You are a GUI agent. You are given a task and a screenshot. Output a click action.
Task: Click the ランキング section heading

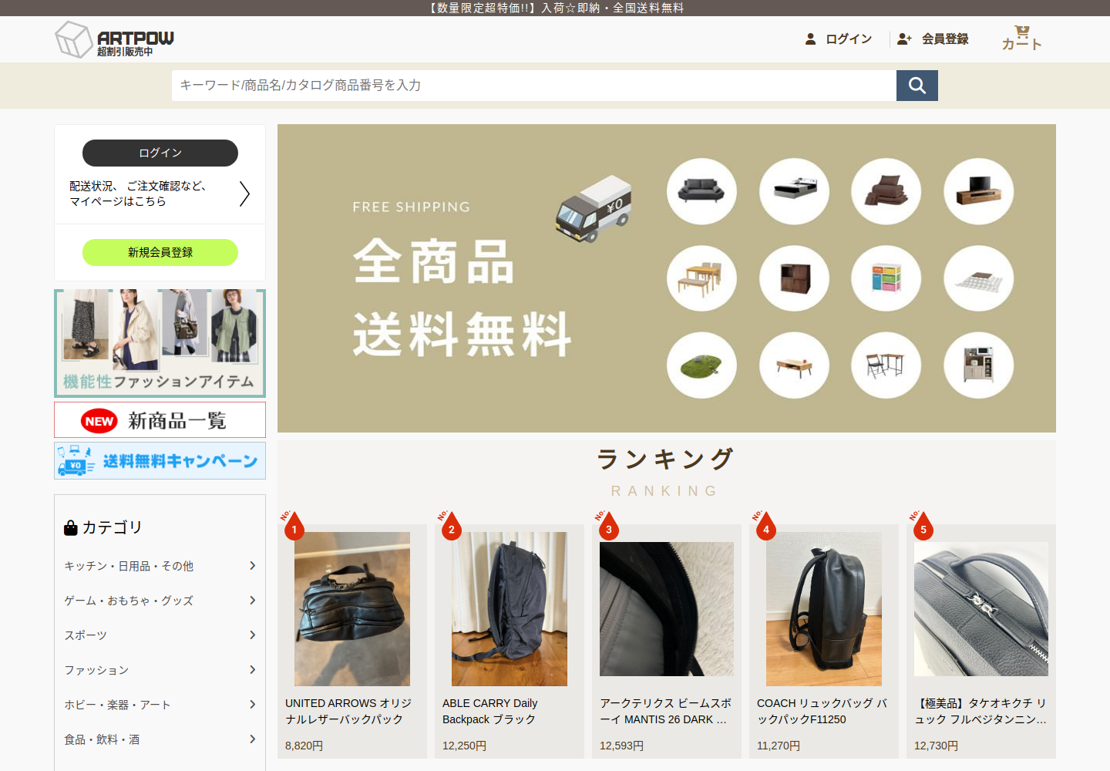click(x=666, y=459)
